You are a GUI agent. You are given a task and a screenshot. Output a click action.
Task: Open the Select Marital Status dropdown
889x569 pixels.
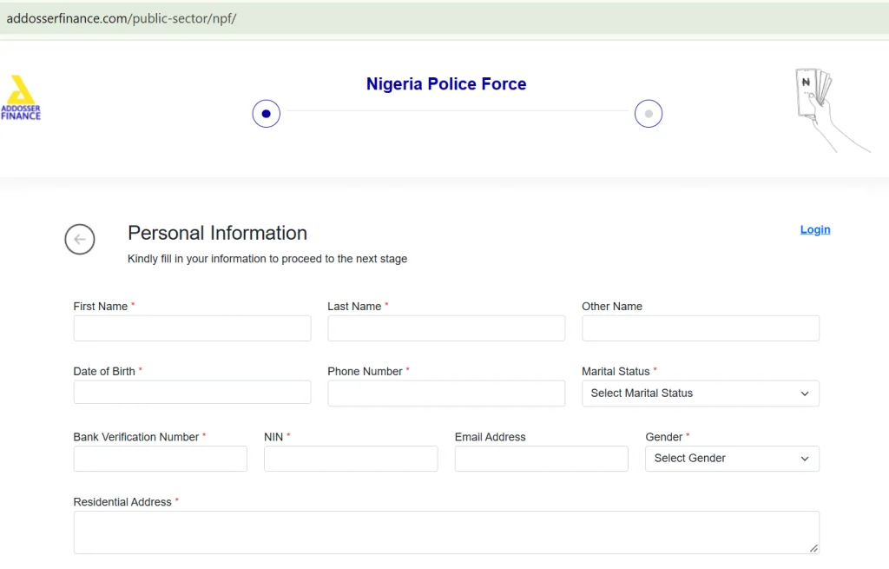701,394
